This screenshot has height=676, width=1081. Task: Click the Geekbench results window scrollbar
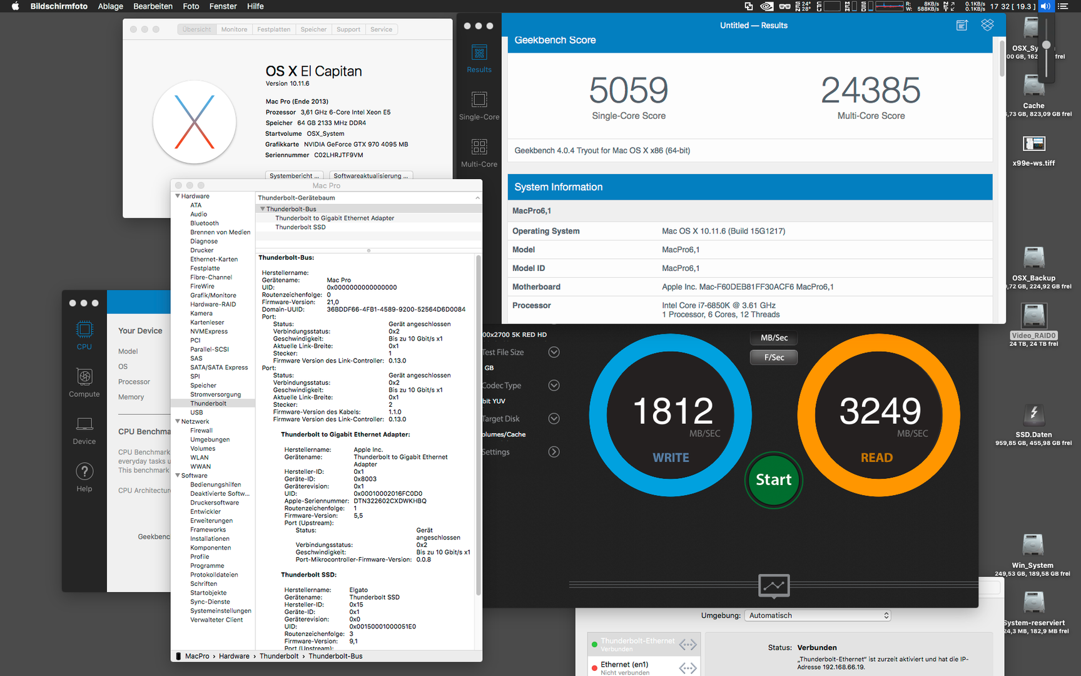pos(1001,59)
